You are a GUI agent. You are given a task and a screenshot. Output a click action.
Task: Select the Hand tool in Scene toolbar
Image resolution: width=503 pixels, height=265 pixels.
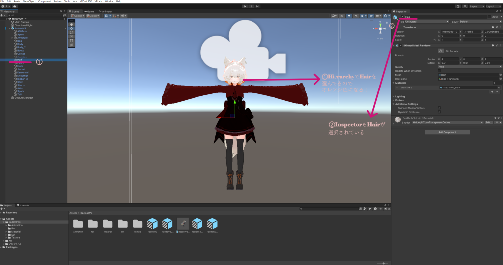[x=72, y=24]
